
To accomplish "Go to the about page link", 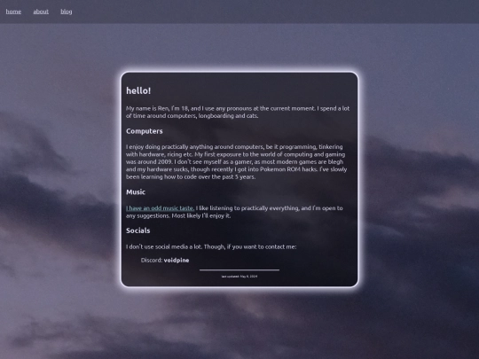I will 41,12.
